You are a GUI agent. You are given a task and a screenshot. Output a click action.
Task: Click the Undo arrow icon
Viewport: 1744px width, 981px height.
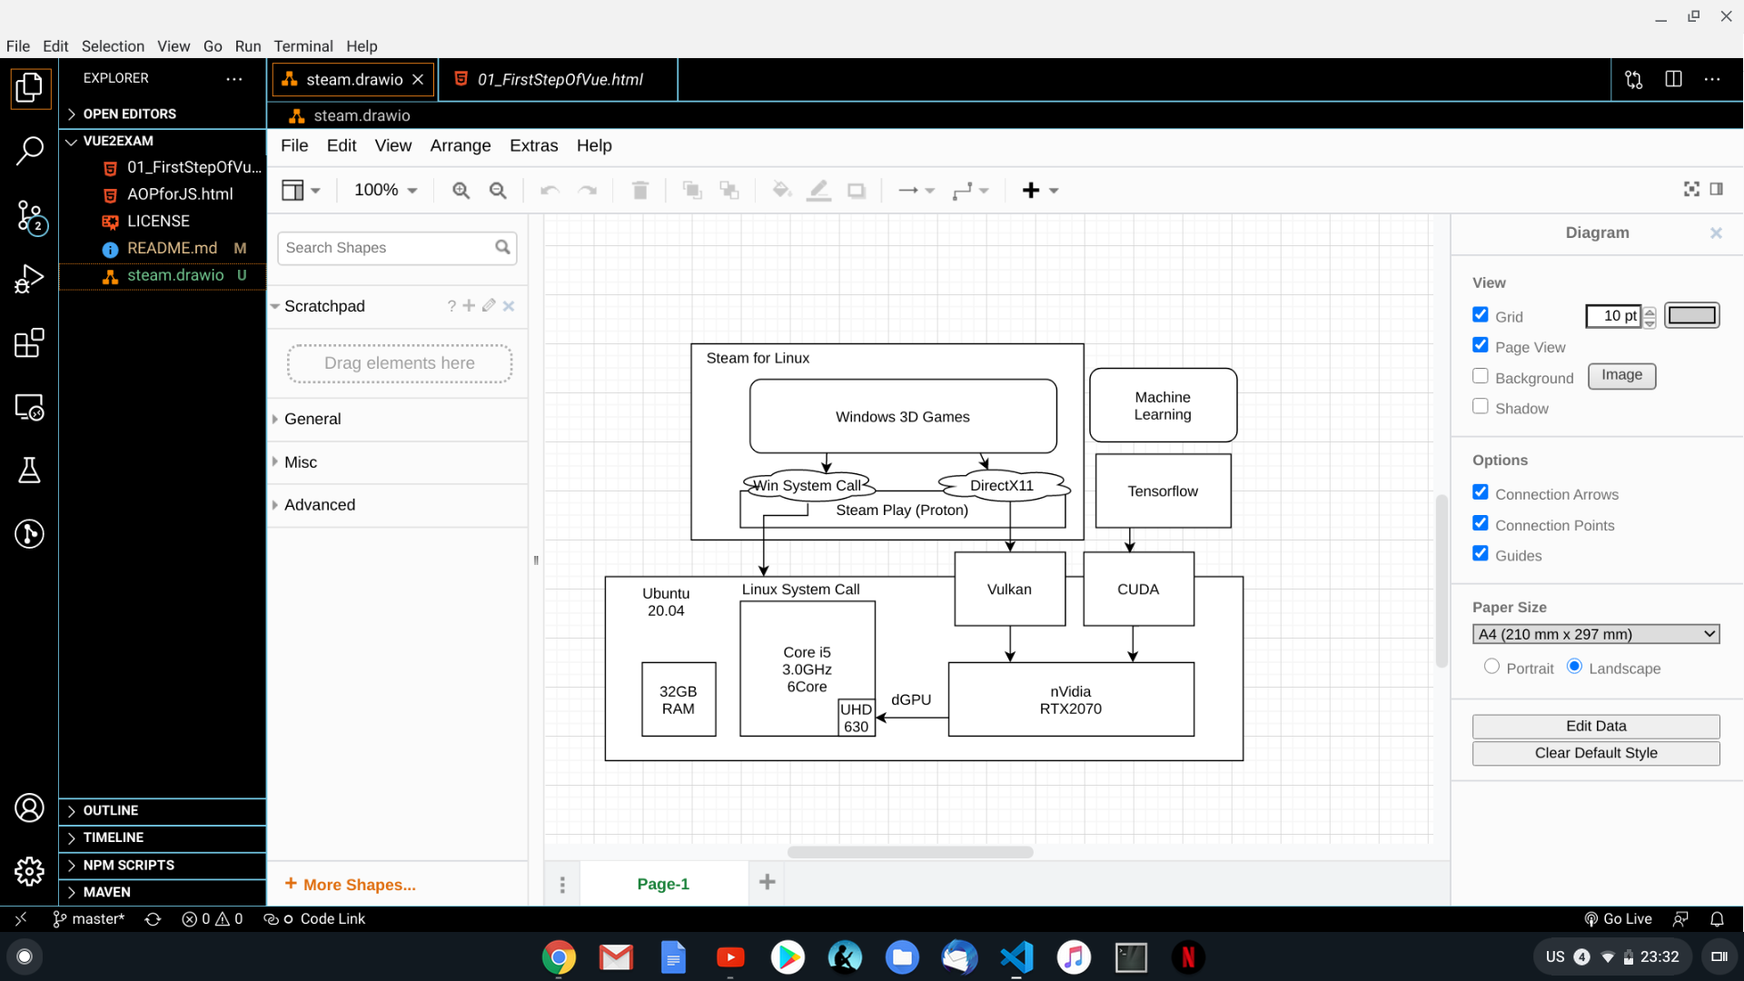click(x=549, y=189)
